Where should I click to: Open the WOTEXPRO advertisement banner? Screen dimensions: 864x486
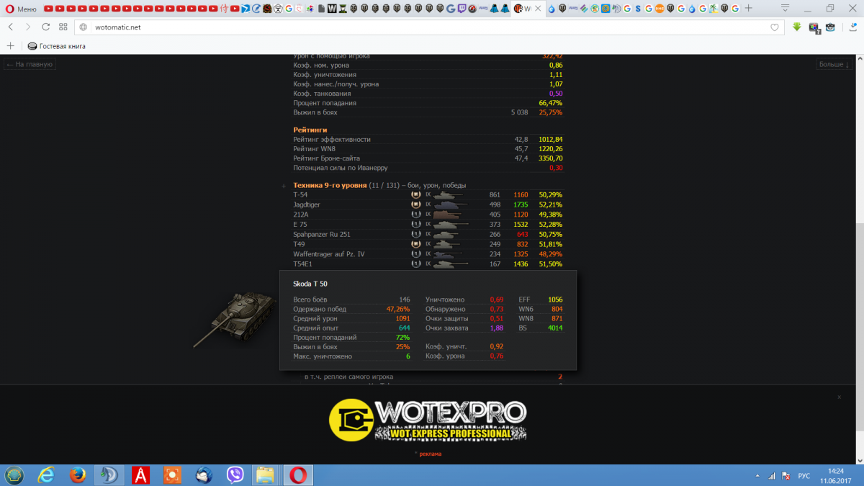coord(428,420)
